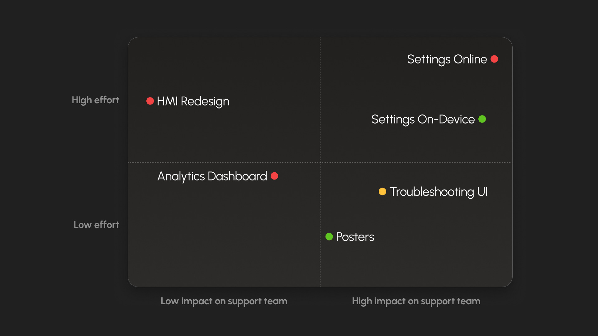Select the Settings On-Device label
The image size is (598, 336).
[x=423, y=119]
